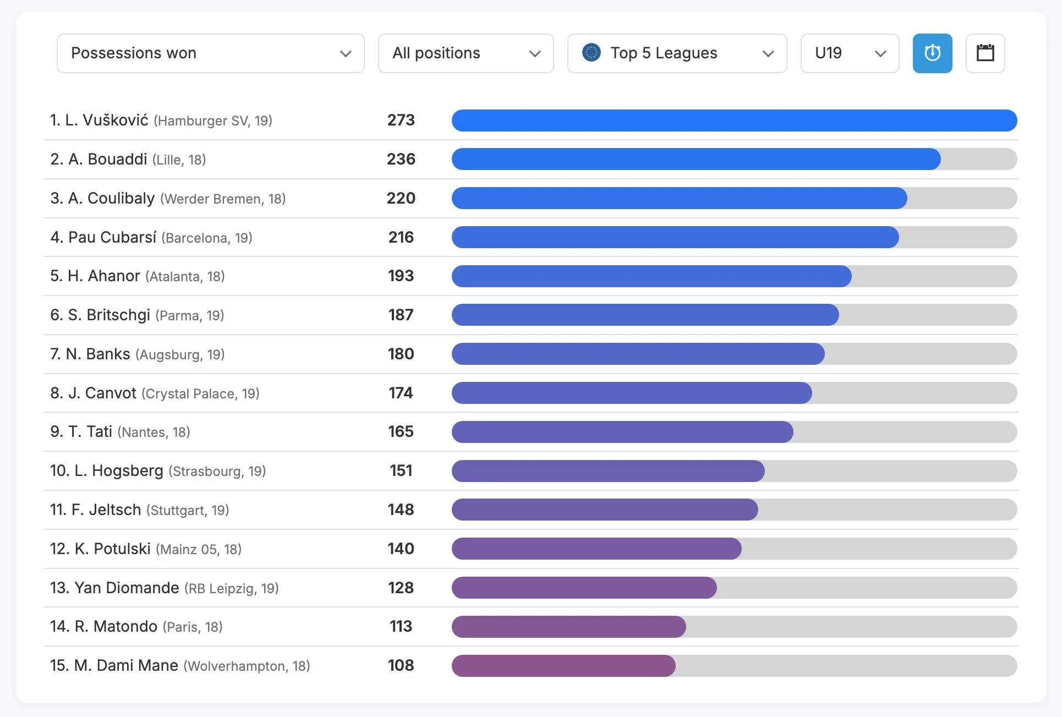The width and height of the screenshot is (1062, 717).
Task: Click the value 165 for T. Tati
Action: [x=401, y=432]
